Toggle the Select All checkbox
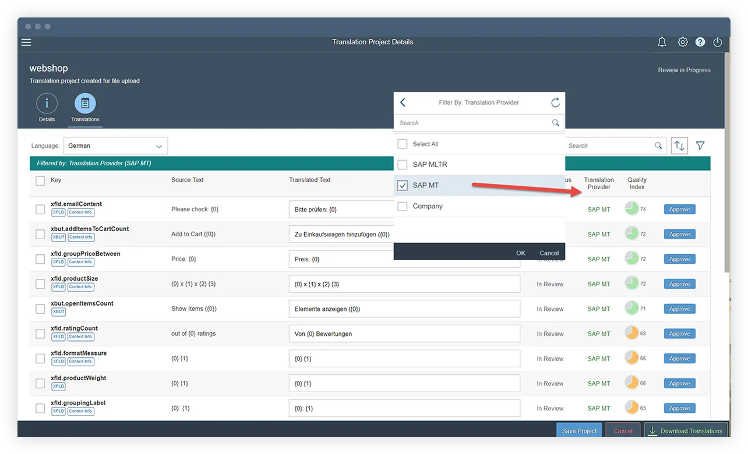The height and width of the screenshot is (454, 748). pyautogui.click(x=401, y=144)
